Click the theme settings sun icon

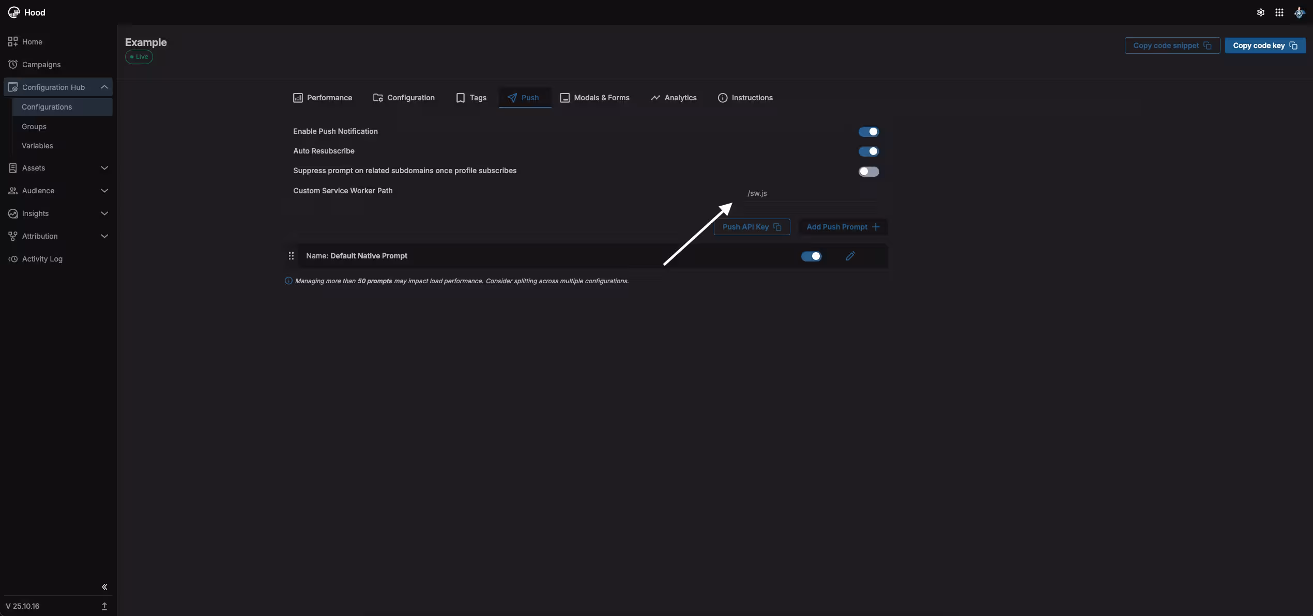(1260, 12)
